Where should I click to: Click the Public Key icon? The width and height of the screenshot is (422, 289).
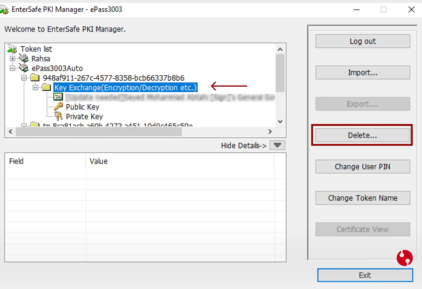click(x=59, y=106)
